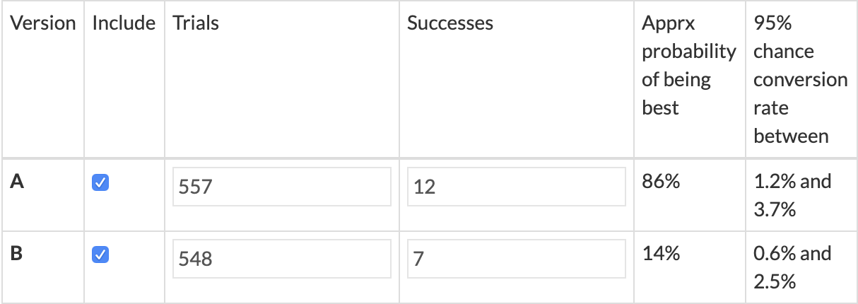Edit the Successes field with value 12

click(517, 187)
